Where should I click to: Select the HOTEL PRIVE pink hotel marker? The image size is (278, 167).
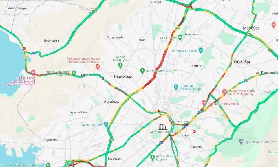[33, 72]
